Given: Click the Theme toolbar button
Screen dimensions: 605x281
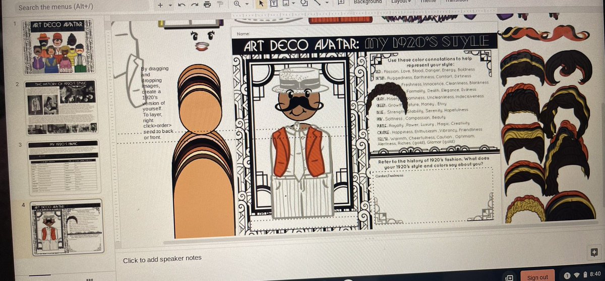Looking at the screenshot, I should [x=429, y=2].
